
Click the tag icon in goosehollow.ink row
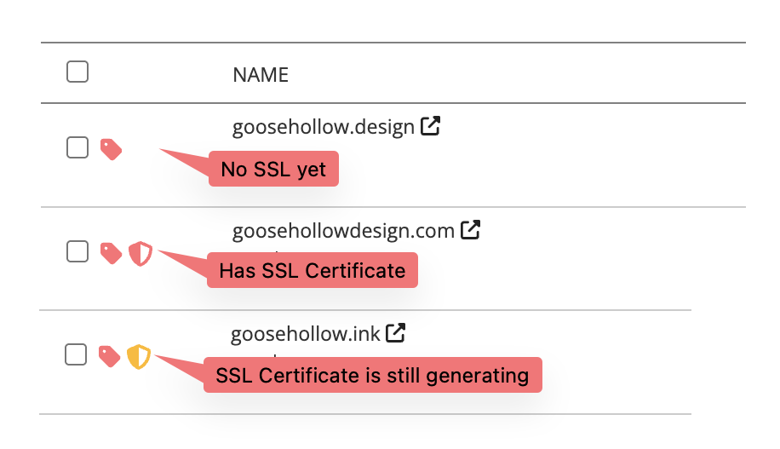(x=109, y=356)
